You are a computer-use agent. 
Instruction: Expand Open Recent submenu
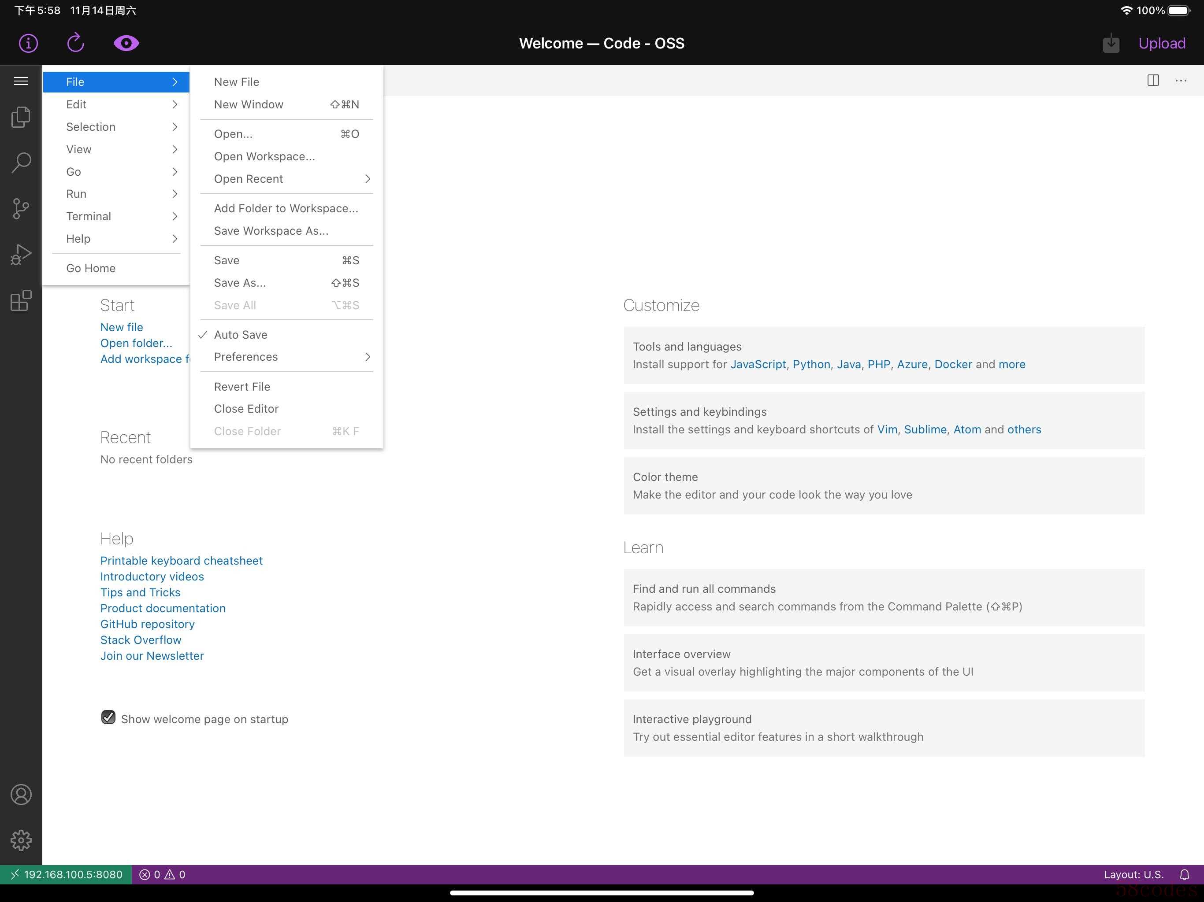pyautogui.click(x=287, y=178)
